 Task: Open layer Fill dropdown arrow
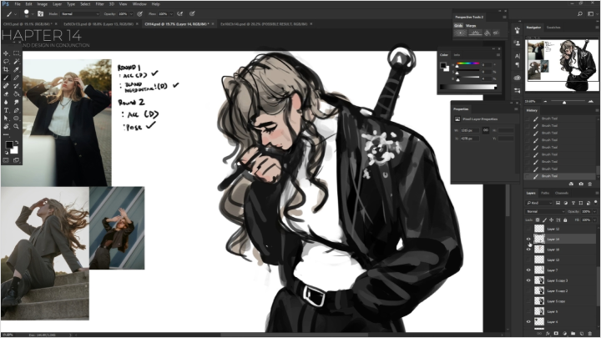click(594, 220)
